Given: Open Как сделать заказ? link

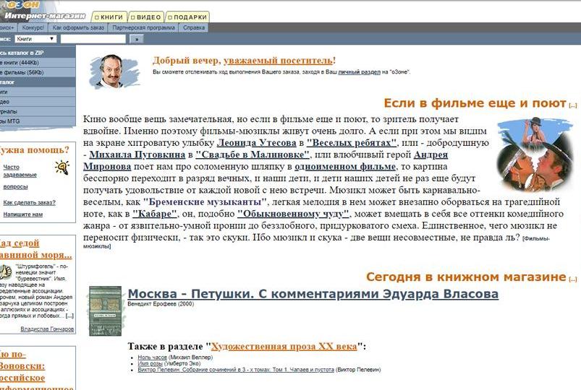Looking at the screenshot, I should [29, 202].
